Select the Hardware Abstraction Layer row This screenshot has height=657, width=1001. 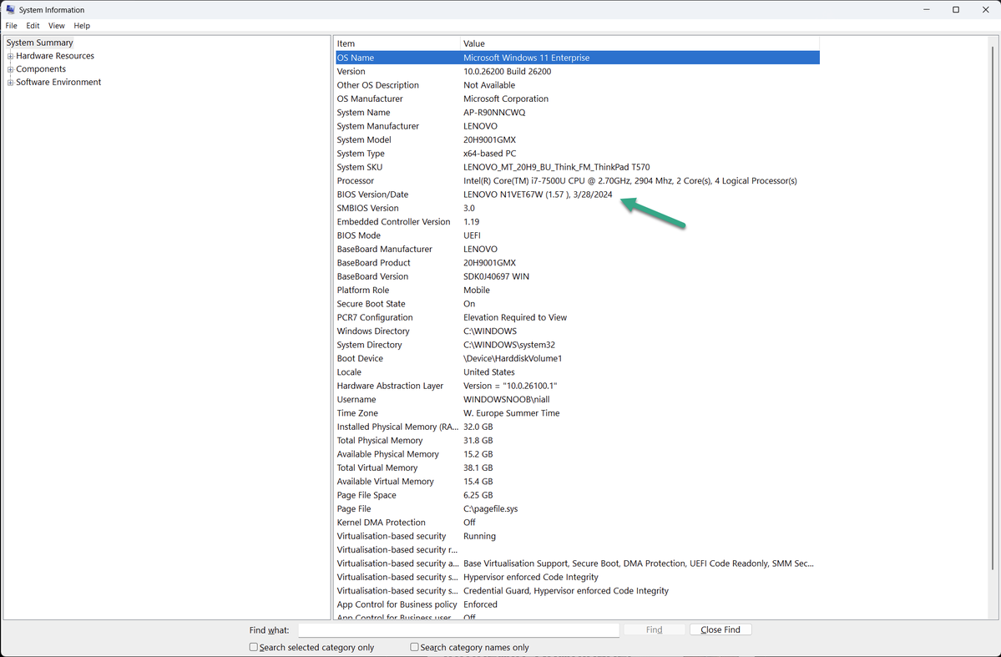(x=577, y=386)
